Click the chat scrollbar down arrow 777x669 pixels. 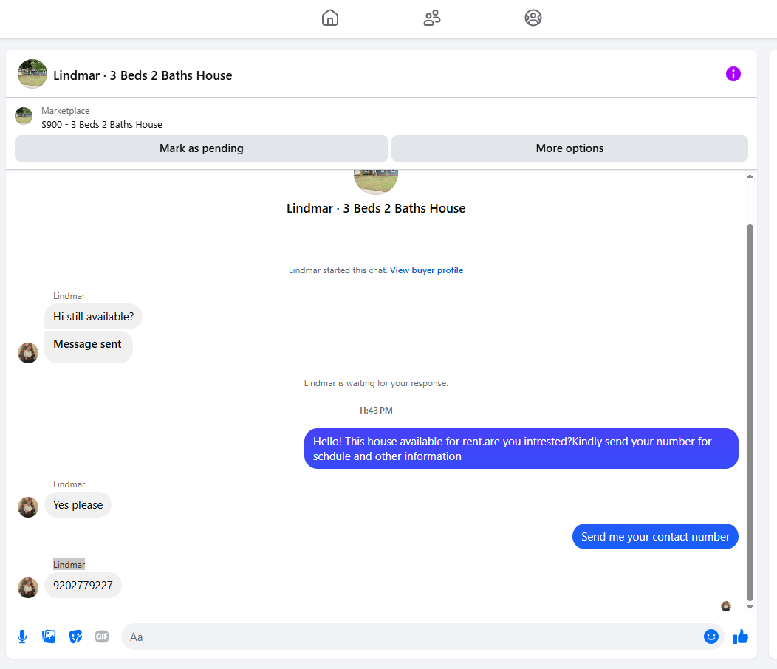coord(750,607)
